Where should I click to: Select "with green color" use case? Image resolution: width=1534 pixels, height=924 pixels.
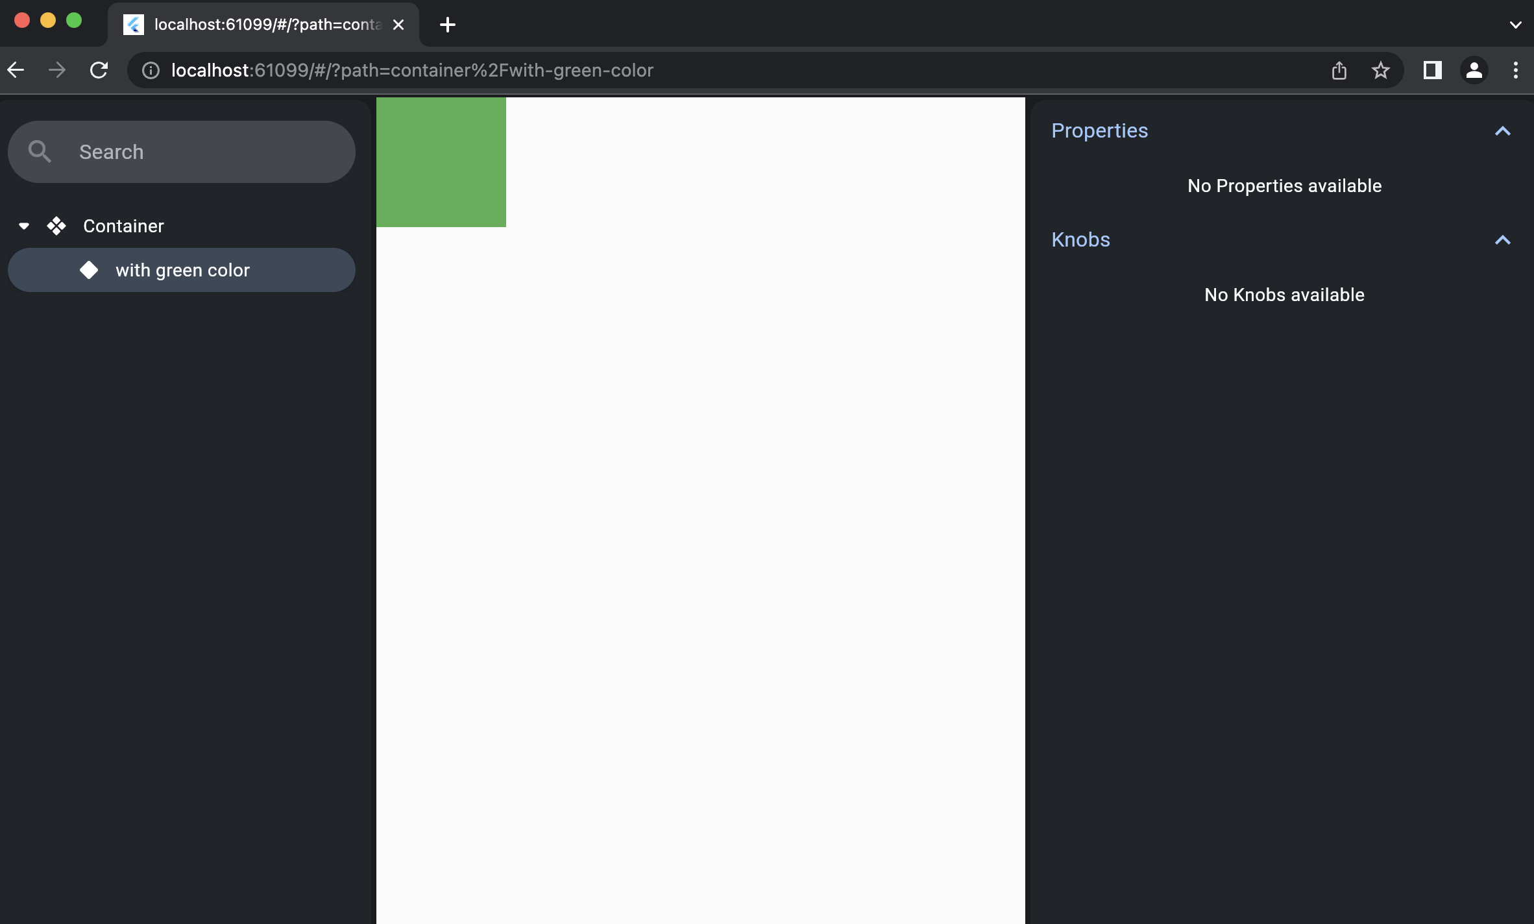[x=182, y=270]
